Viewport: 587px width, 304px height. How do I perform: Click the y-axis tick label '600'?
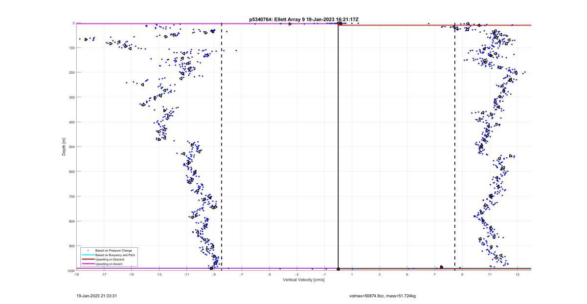tap(71, 172)
